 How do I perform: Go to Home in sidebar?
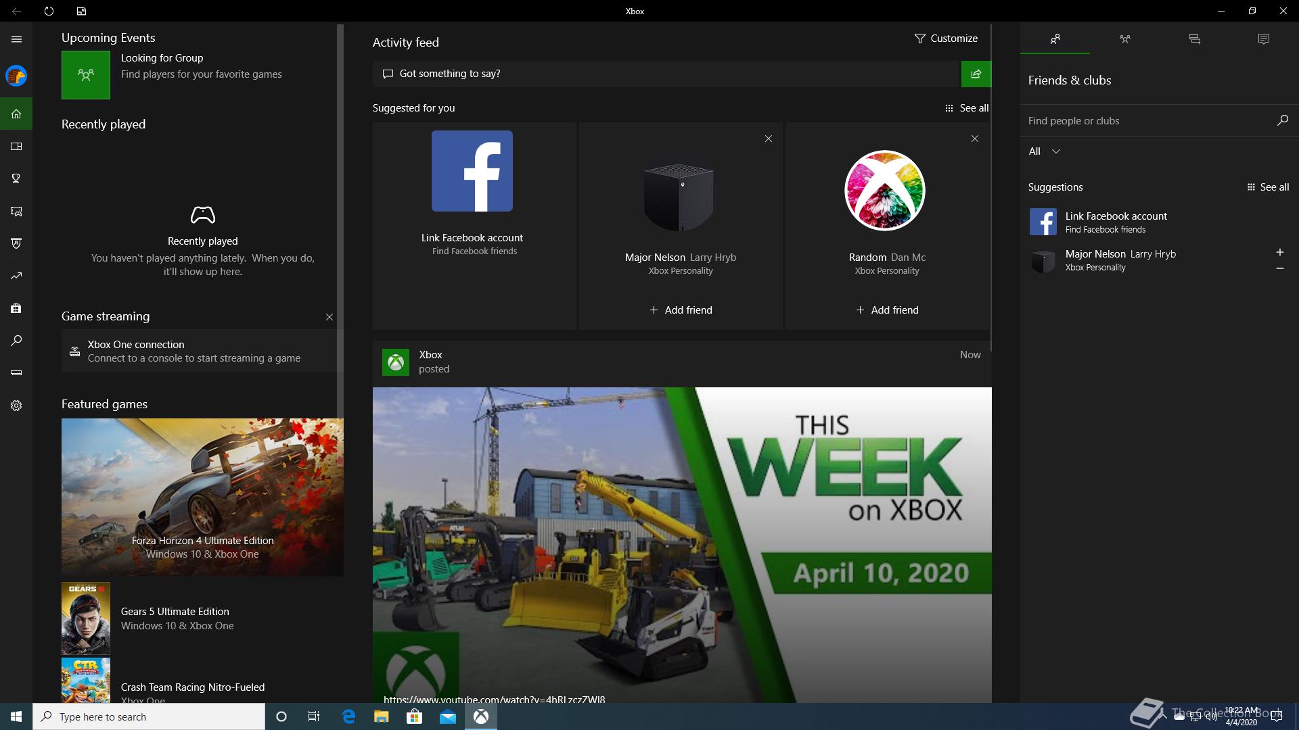tap(16, 114)
